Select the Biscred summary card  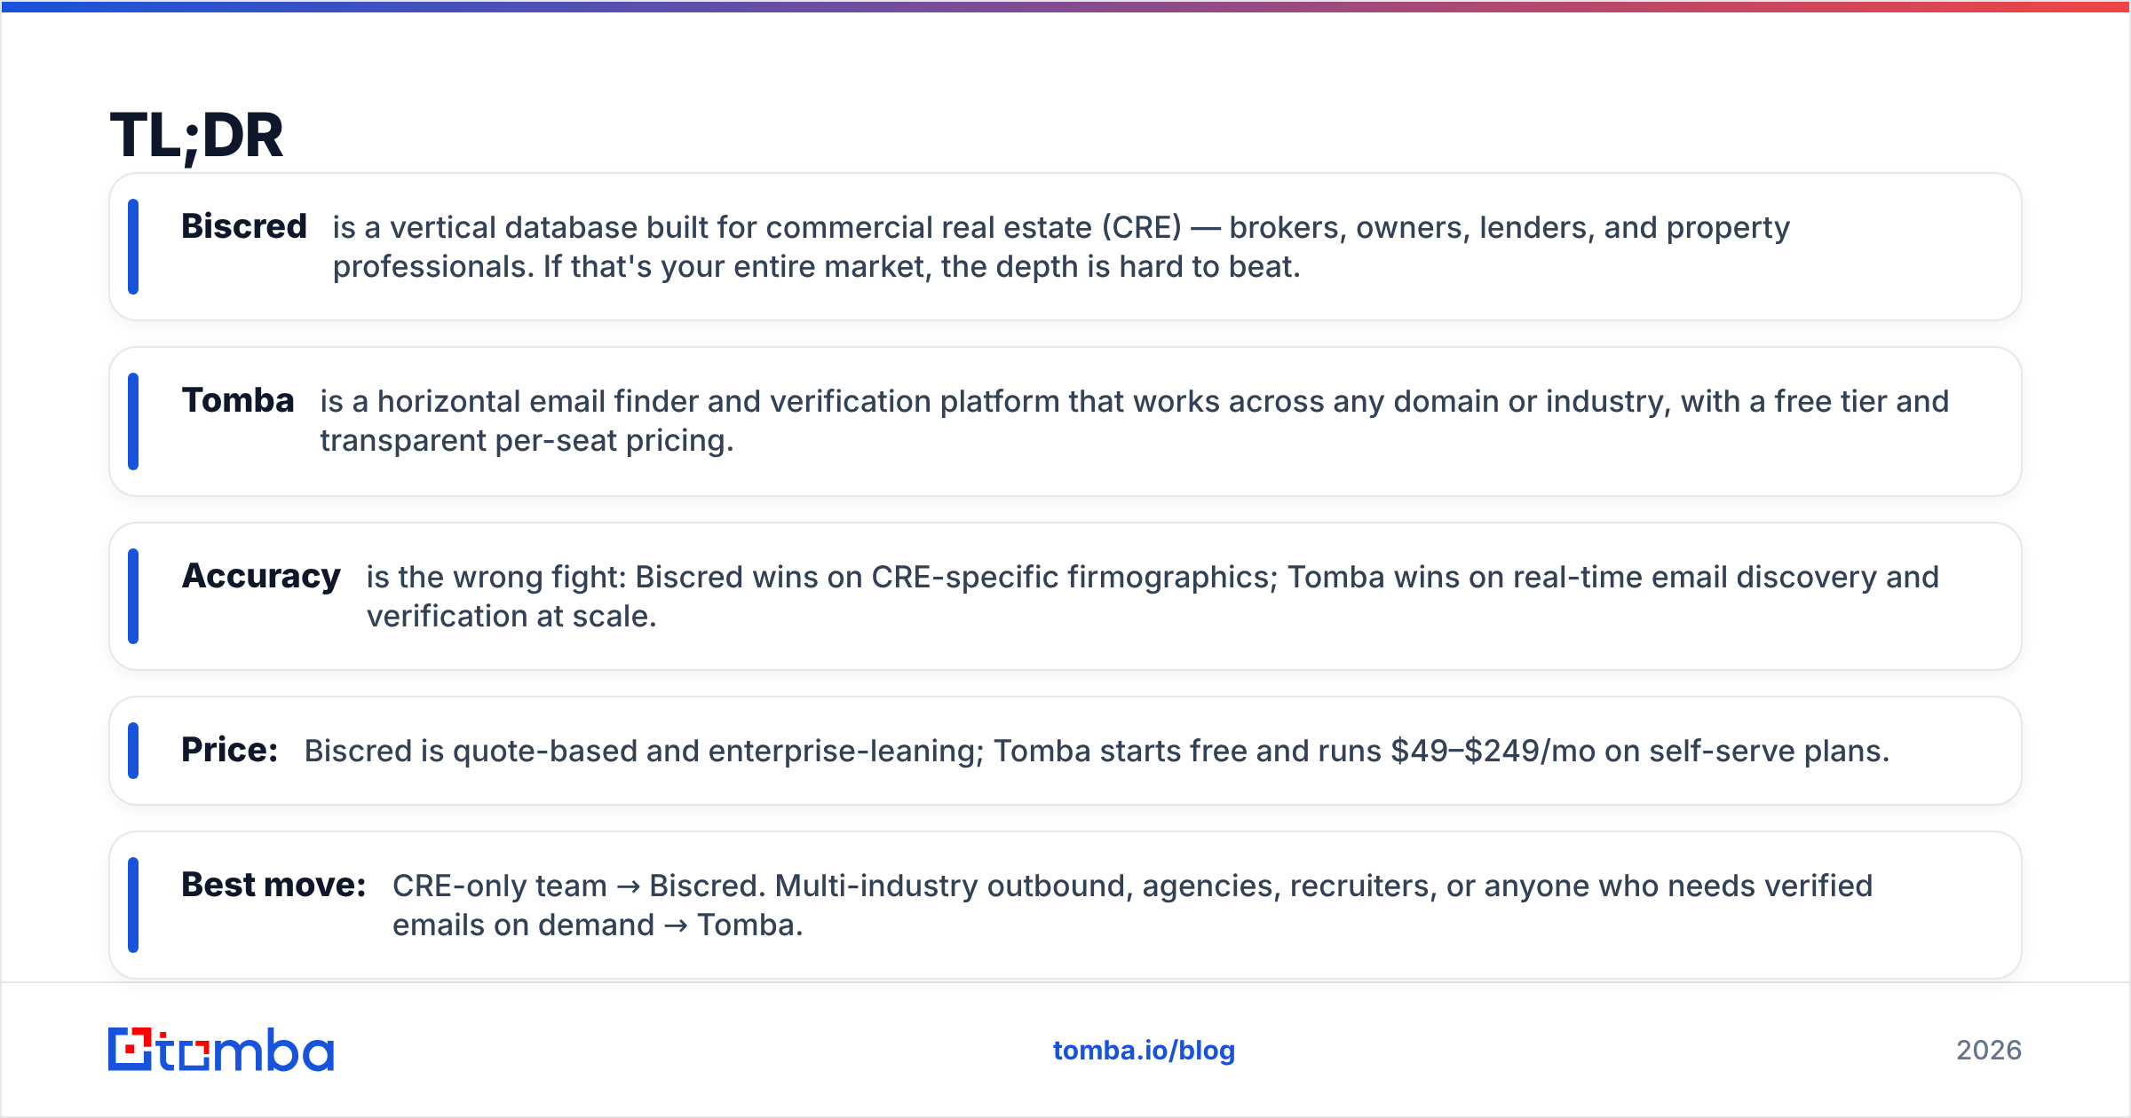click(1065, 247)
